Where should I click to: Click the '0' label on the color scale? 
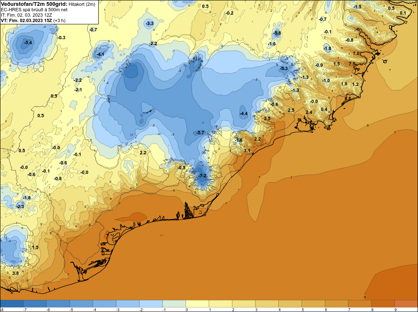click(186, 309)
